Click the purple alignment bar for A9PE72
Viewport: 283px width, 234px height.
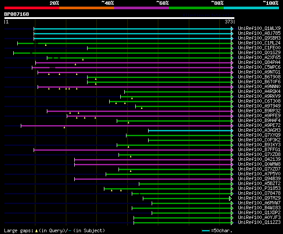pyautogui.click(x=126, y=126)
